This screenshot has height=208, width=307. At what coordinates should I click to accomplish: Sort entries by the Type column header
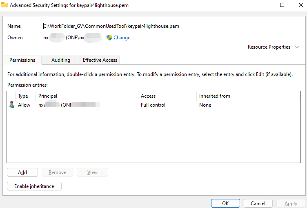(23, 96)
